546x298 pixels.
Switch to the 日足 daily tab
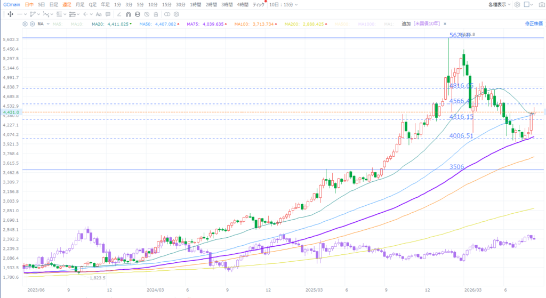tap(54, 4)
